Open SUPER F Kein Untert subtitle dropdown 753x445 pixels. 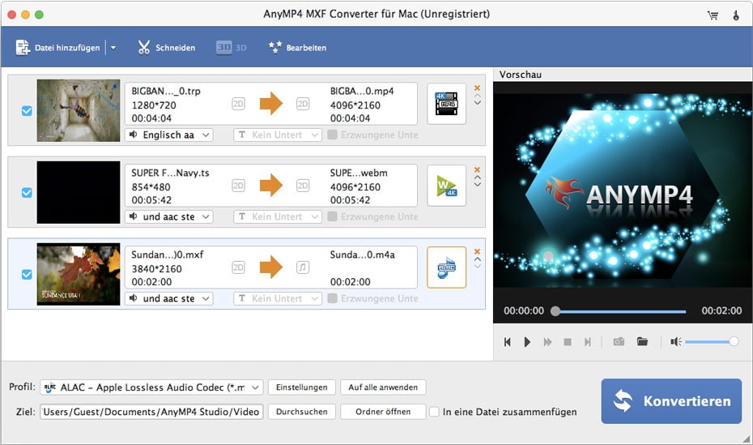coord(278,216)
